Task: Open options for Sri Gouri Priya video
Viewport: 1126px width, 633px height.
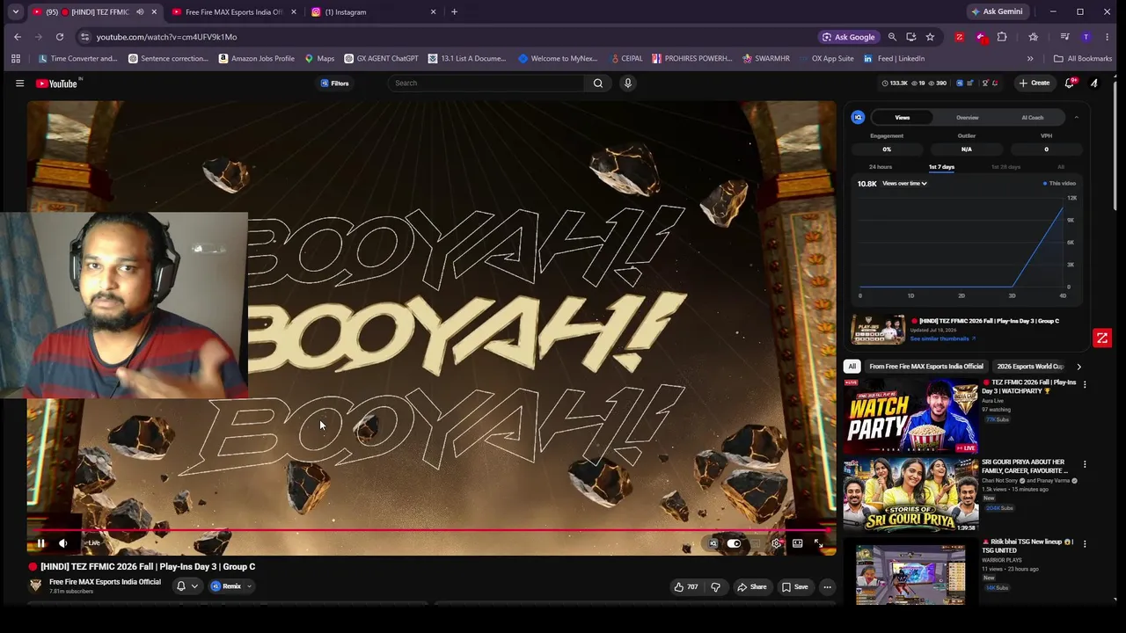Action: (x=1085, y=464)
